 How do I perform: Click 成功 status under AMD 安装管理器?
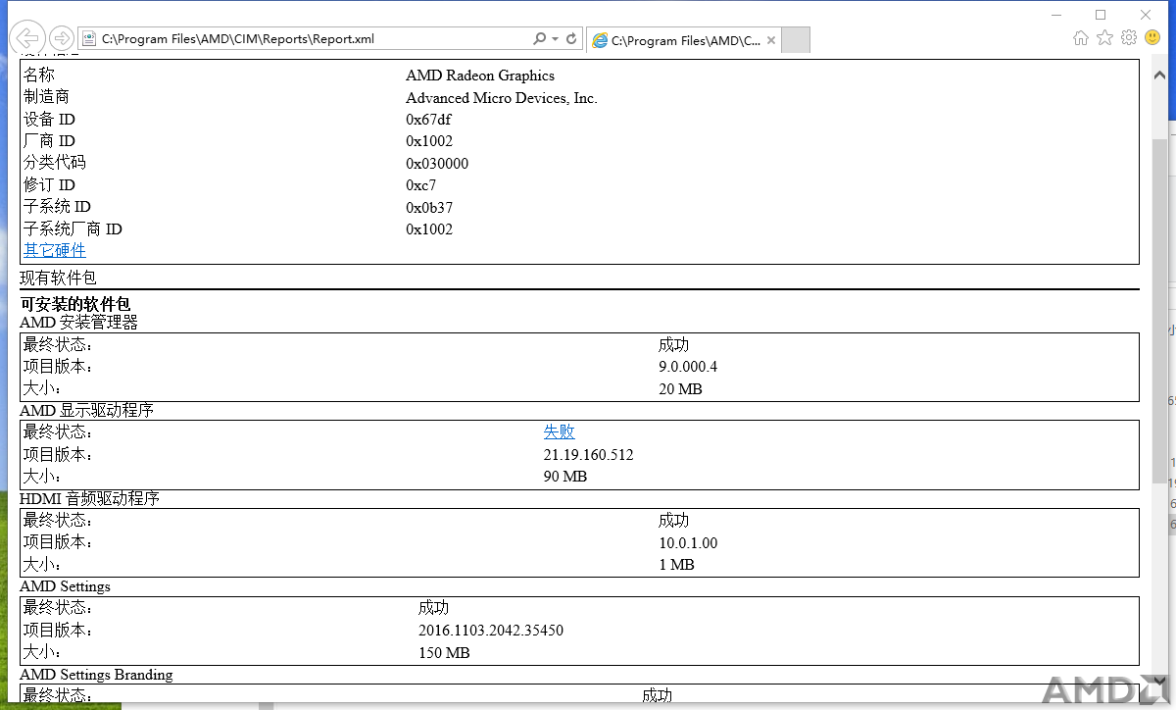674,344
